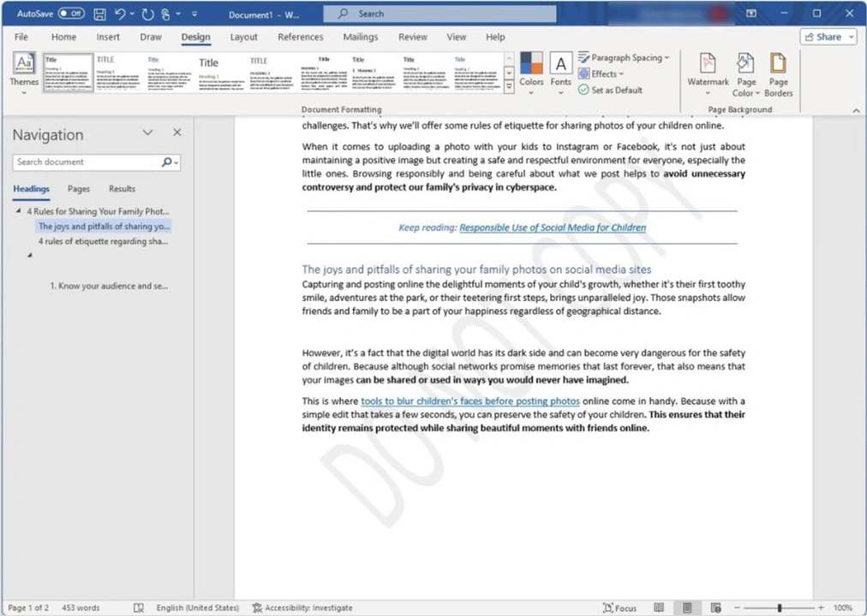Switch to Print Layout view icon

687,607
